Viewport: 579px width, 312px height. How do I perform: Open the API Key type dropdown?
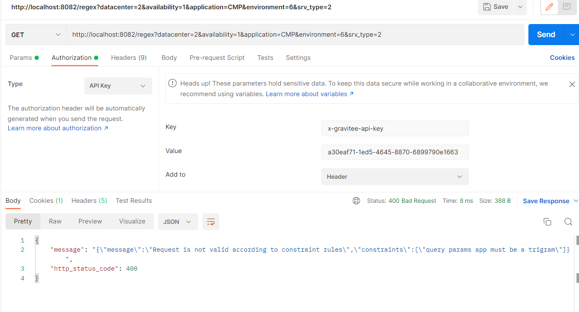[118, 86]
